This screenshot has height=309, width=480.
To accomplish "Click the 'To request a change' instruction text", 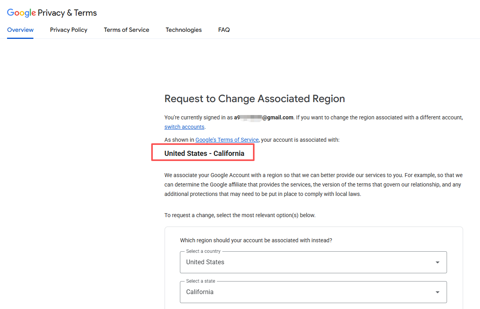I will pyautogui.click(x=240, y=215).
